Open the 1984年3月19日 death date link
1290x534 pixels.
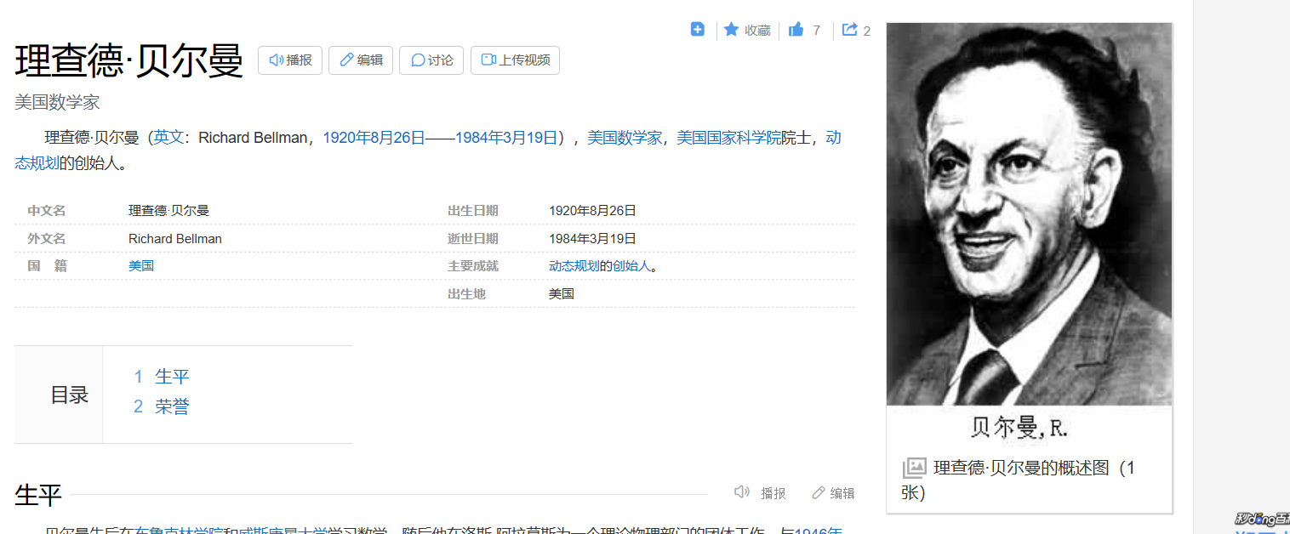point(506,138)
